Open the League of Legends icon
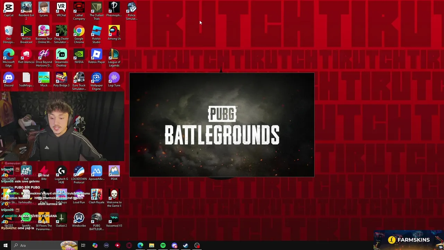 point(114,58)
